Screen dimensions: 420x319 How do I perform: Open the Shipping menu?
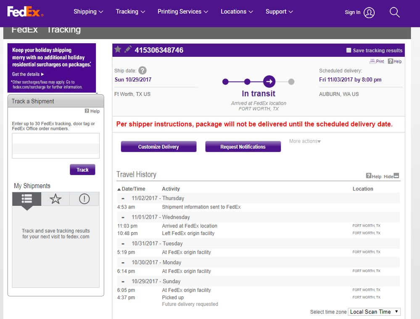click(88, 11)
